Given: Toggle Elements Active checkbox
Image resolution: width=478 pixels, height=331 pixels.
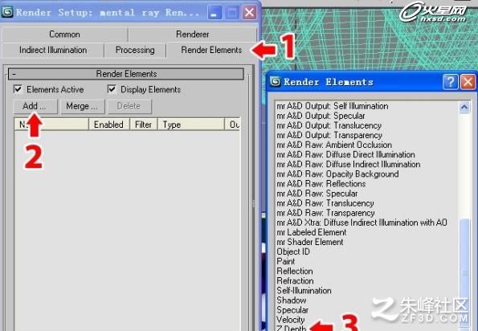Looking at the screenshot, I should (18, 89).
